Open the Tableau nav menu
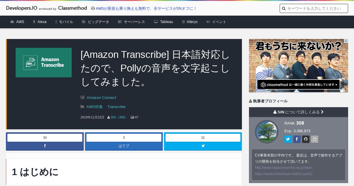Image resolution: width=354 pixels, height=186 pixels. click(163, 22)
